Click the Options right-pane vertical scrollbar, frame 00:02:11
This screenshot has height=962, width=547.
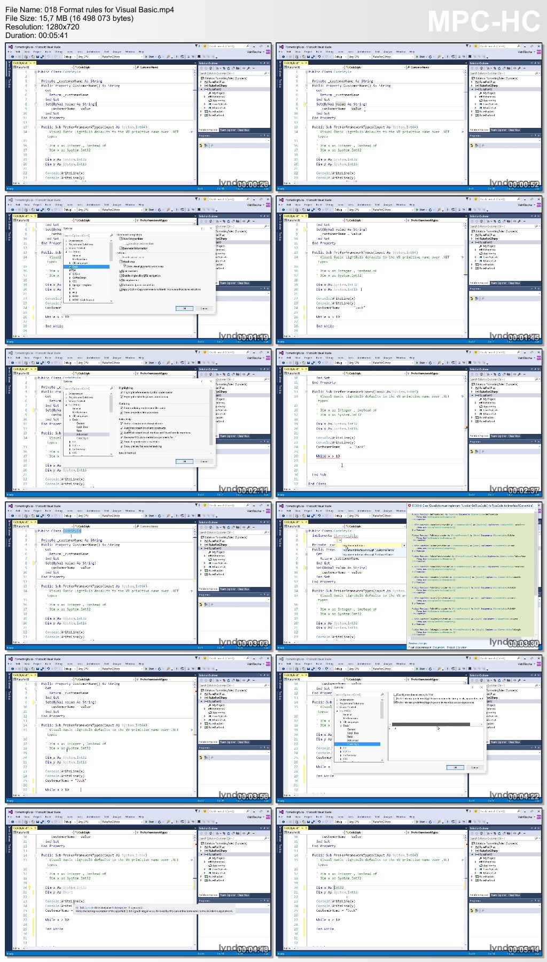coord(212,419)
